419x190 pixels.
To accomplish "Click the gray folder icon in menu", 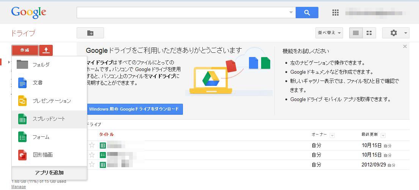I will click(x=22, y=65).
